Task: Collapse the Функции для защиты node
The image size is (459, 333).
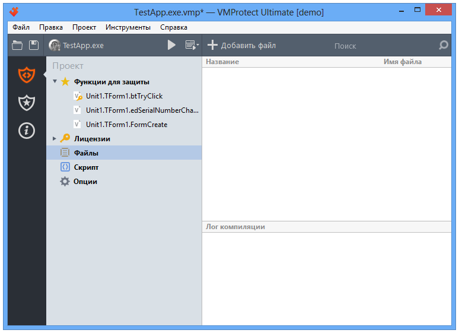Action: click(55, 81)
